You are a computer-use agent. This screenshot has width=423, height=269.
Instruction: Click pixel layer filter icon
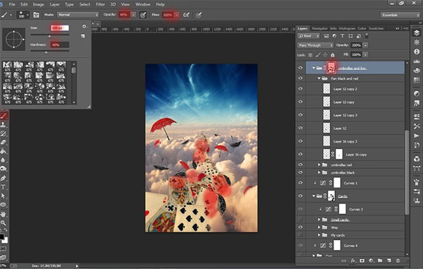click(326, 36)
